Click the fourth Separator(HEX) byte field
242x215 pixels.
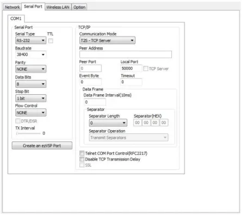(164, 122)
